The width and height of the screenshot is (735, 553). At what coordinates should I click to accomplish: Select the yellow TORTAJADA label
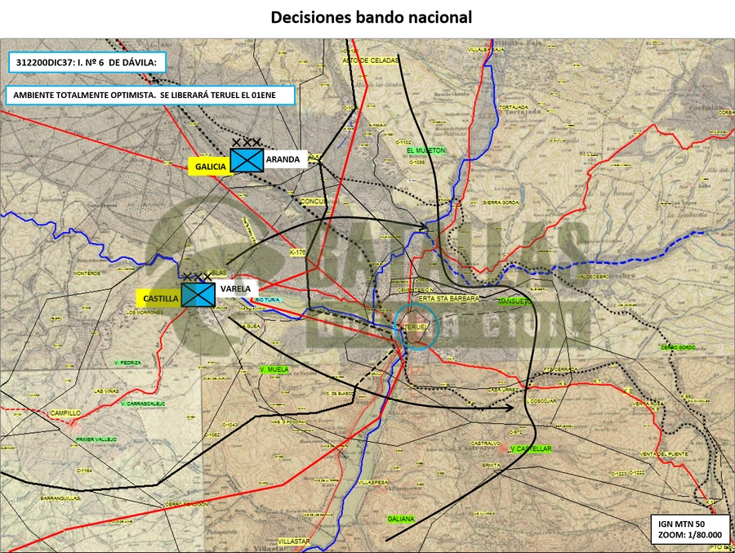pos(514,107)
